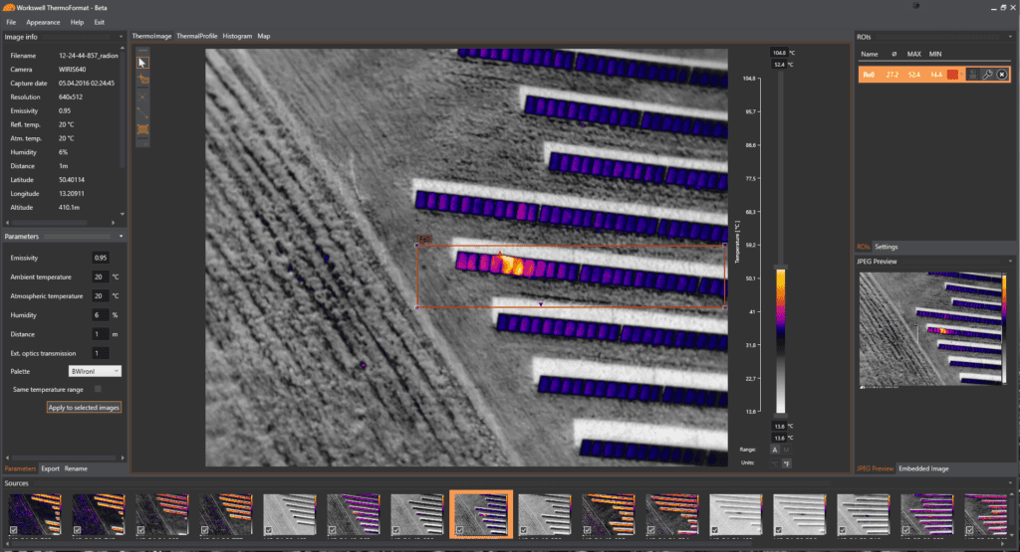Click the Capture date value 05.04.2016 02:24:45
This screenshot has height=552, width=1020.
pyautogui.click(x=87, y=84)
